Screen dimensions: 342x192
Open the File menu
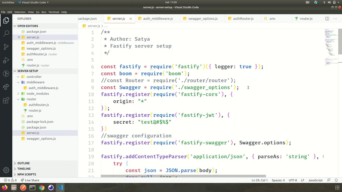[x=3, y=12]
